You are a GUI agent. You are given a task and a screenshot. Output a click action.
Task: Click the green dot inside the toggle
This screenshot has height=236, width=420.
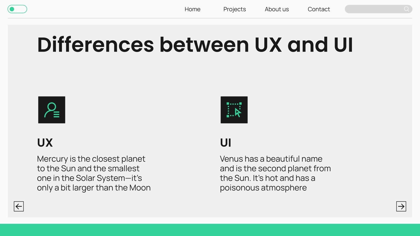[12, 9]
